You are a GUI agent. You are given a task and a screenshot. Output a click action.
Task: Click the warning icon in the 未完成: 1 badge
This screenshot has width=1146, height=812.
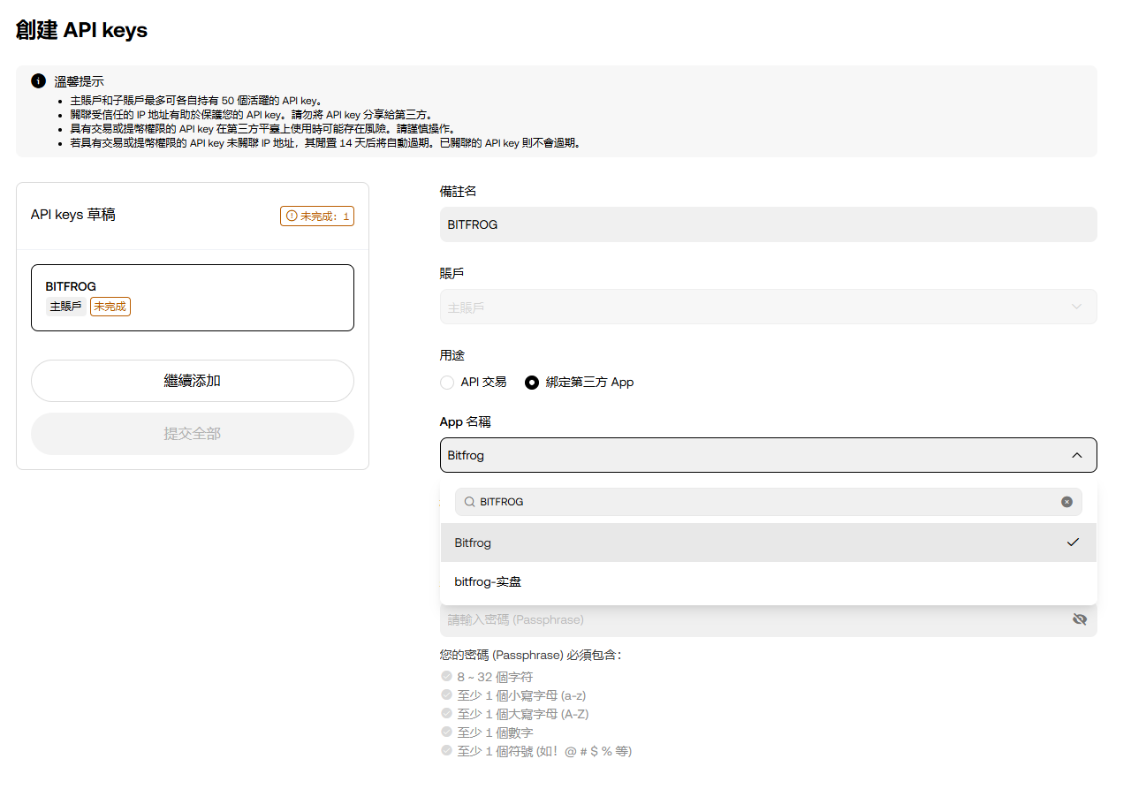tap(292, 216)
